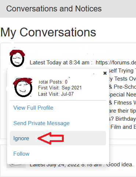
Task: Close the user profile popup
Action: tap(105, 73)
